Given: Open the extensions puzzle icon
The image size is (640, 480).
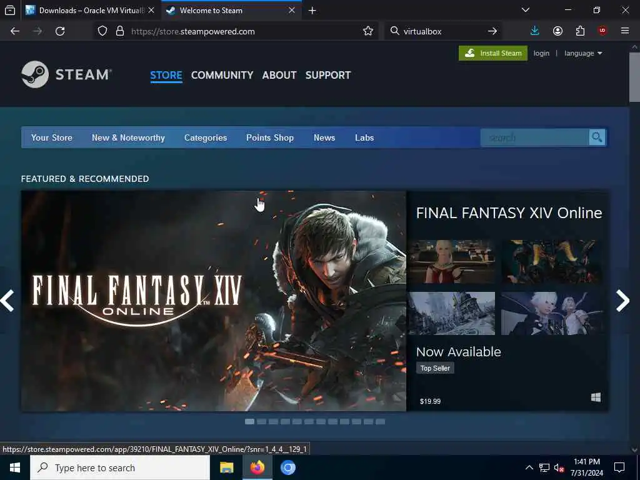Looking at the screenshot, I should click(580, 31).
